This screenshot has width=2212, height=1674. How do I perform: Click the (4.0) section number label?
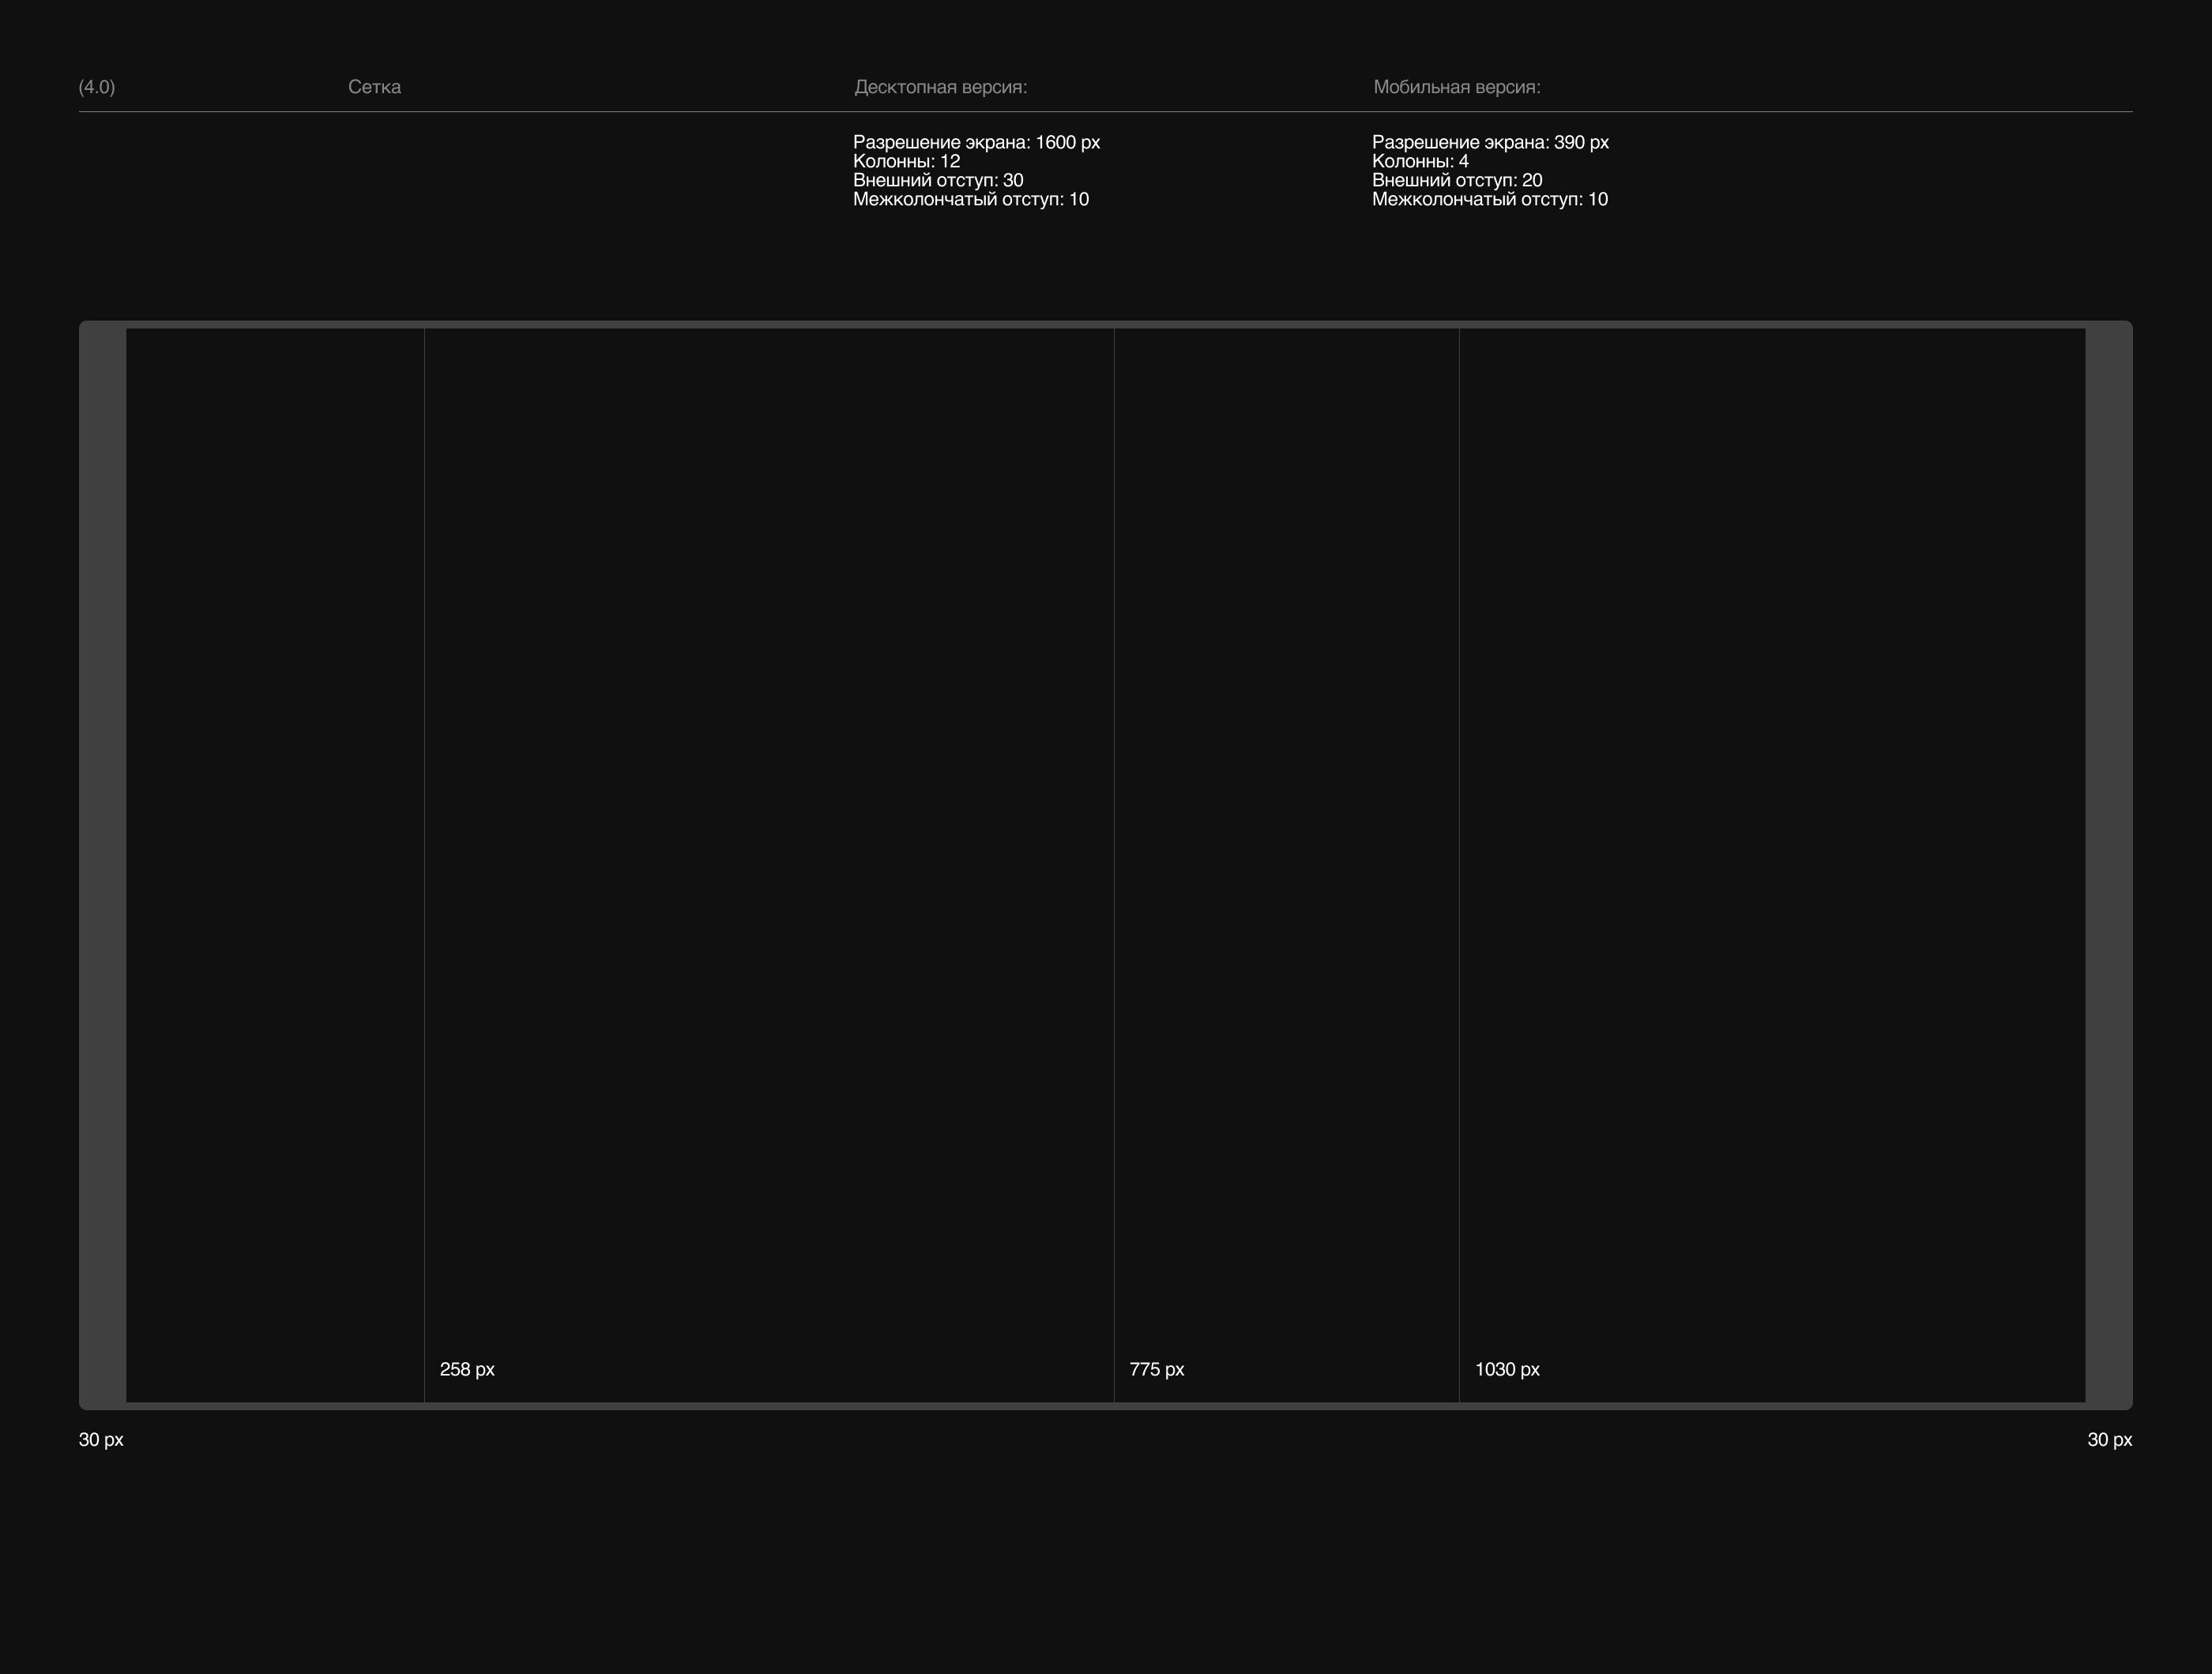coord(97,87)
